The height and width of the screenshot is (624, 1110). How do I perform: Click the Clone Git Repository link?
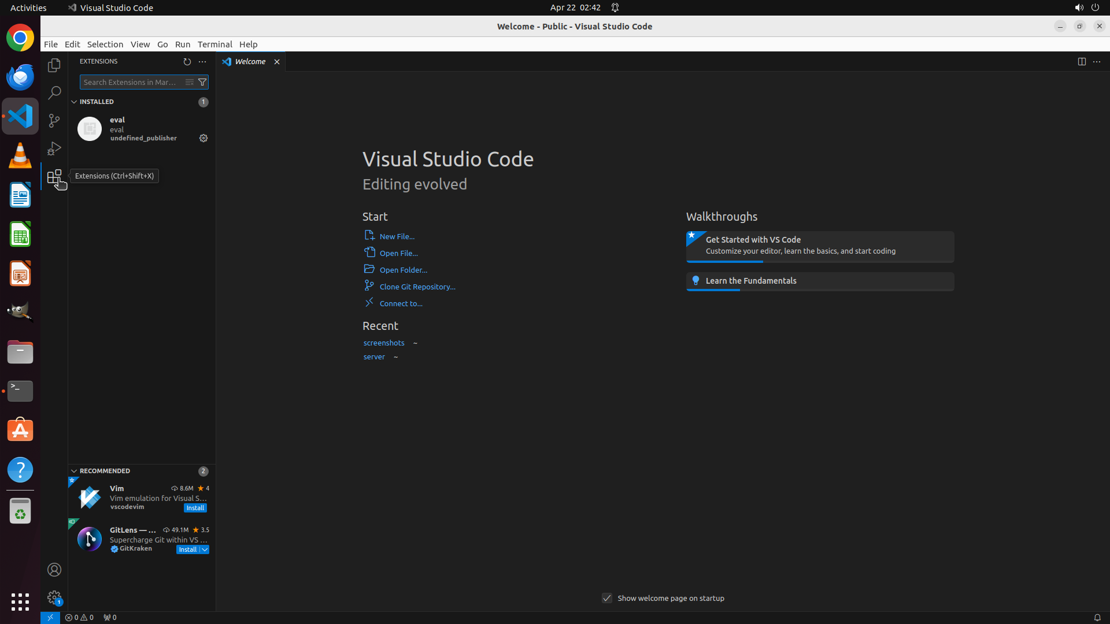pyautogui.click(x=417, y=287)
